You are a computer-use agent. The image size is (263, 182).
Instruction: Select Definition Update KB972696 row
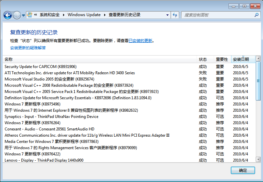pyautogui.click(x=129, y=98)
